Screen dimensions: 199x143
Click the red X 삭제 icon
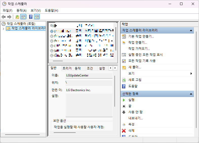124,131
